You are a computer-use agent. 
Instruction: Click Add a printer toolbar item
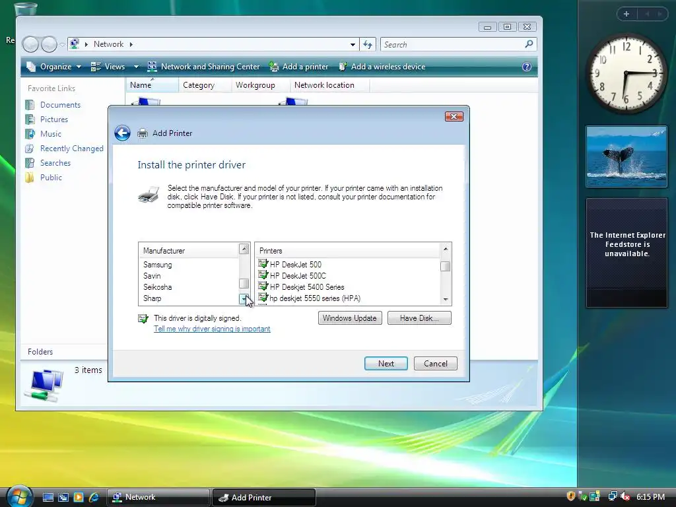[299, 67]
